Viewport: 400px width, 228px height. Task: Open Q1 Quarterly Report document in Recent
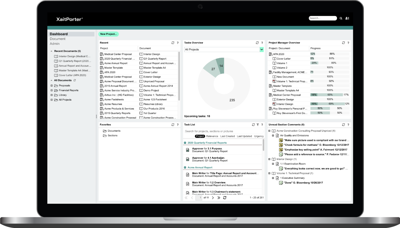pos(155,59)
